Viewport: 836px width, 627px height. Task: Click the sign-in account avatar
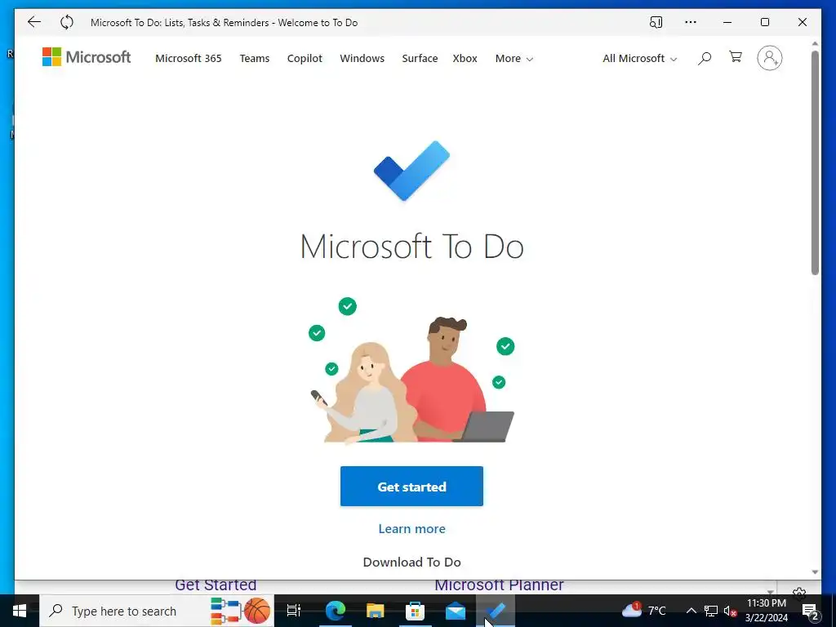769,58
